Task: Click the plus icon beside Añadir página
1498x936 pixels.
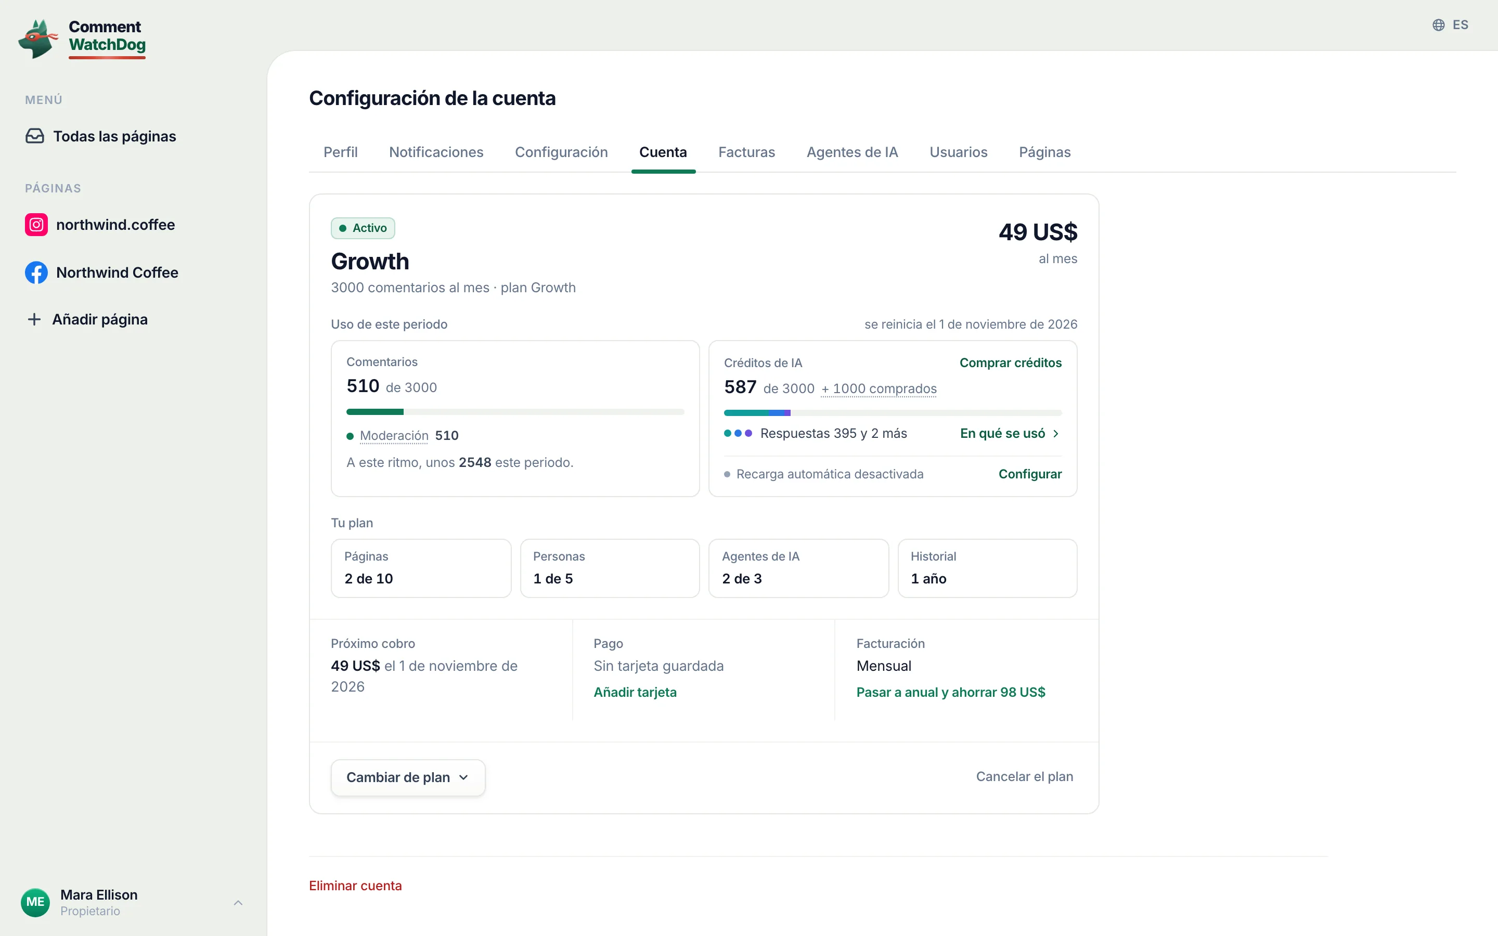Action: pyautogui.click(x=35, y=319)
